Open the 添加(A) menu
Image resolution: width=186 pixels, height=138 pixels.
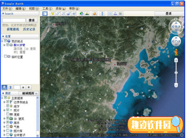pyautogui.click(x=61, y=9)
